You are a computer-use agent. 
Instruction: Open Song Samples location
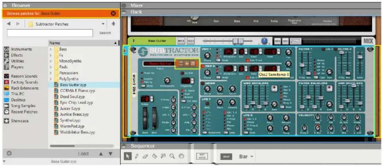point(20,106)
